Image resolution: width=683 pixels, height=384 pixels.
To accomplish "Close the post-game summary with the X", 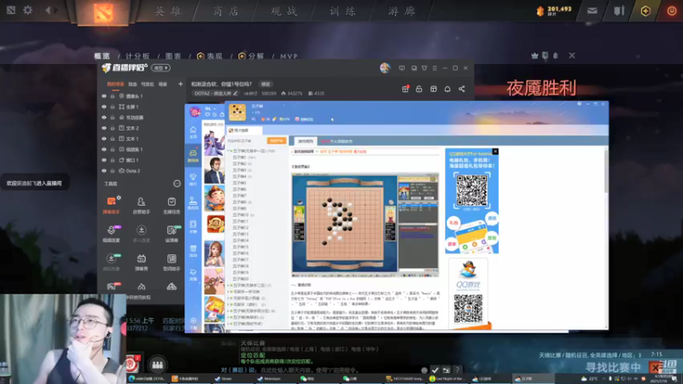I will [572, 55].
